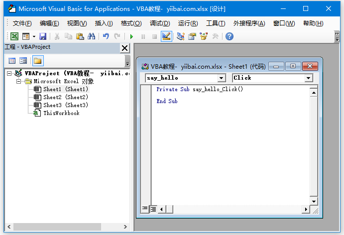Viewport: 344px width, 235px height.
Task: Click the Object Browser toolbar icon
Action: pyautogui.click(x=204, y=36)
